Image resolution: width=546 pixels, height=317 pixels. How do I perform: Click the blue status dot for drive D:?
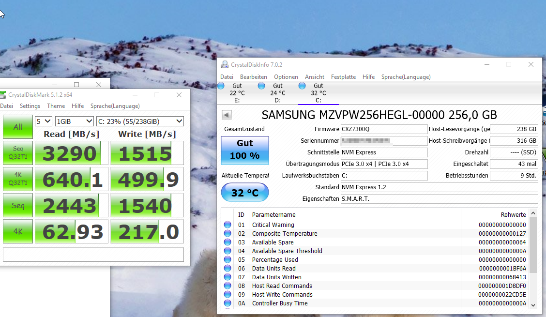(x=261, y=86)
